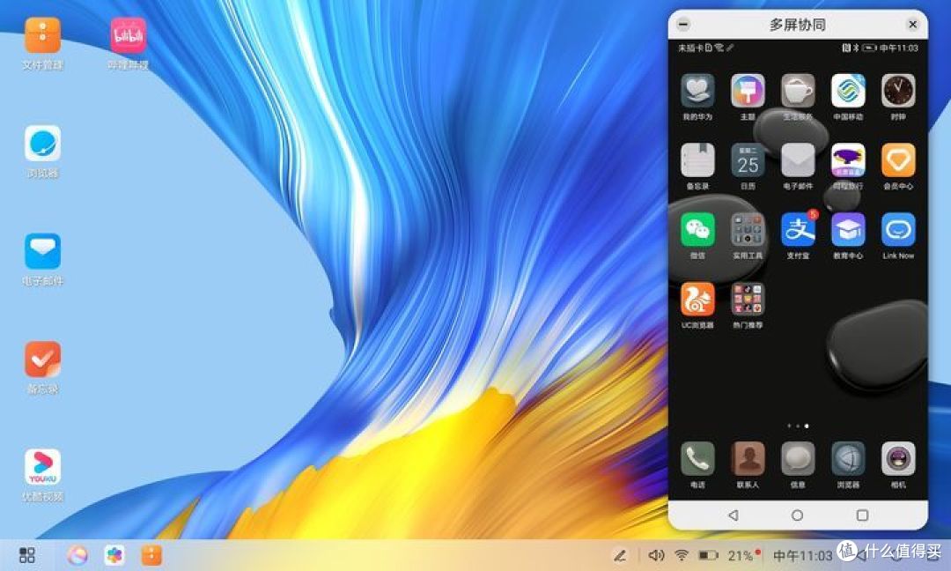Open the 备忘录 notes app in phone window
The width and height of the screenshot is (951, 571).
click(697, 160)
